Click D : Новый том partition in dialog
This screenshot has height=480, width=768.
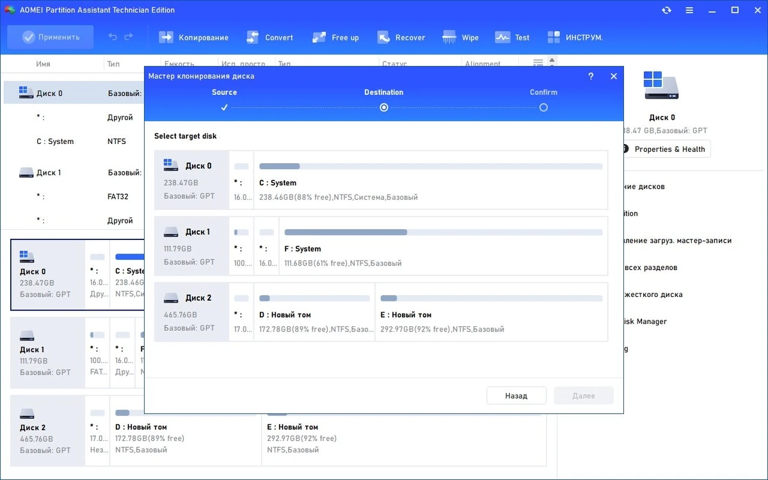tap(314, 312)
